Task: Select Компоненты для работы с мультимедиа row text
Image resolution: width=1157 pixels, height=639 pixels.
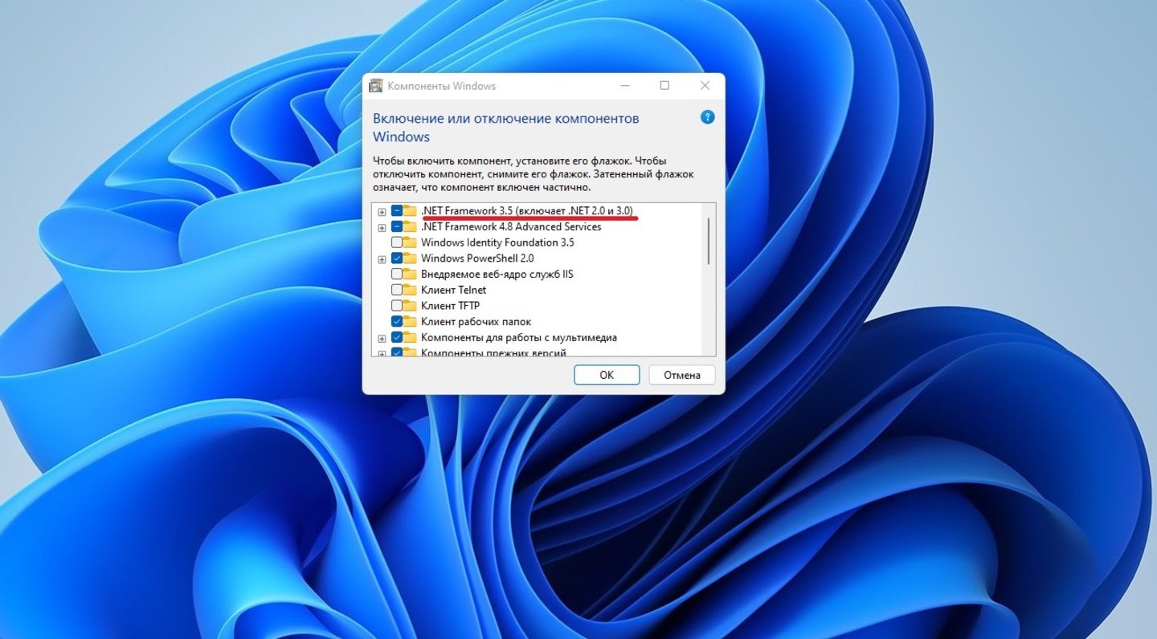Action: (x=519, y=338)
